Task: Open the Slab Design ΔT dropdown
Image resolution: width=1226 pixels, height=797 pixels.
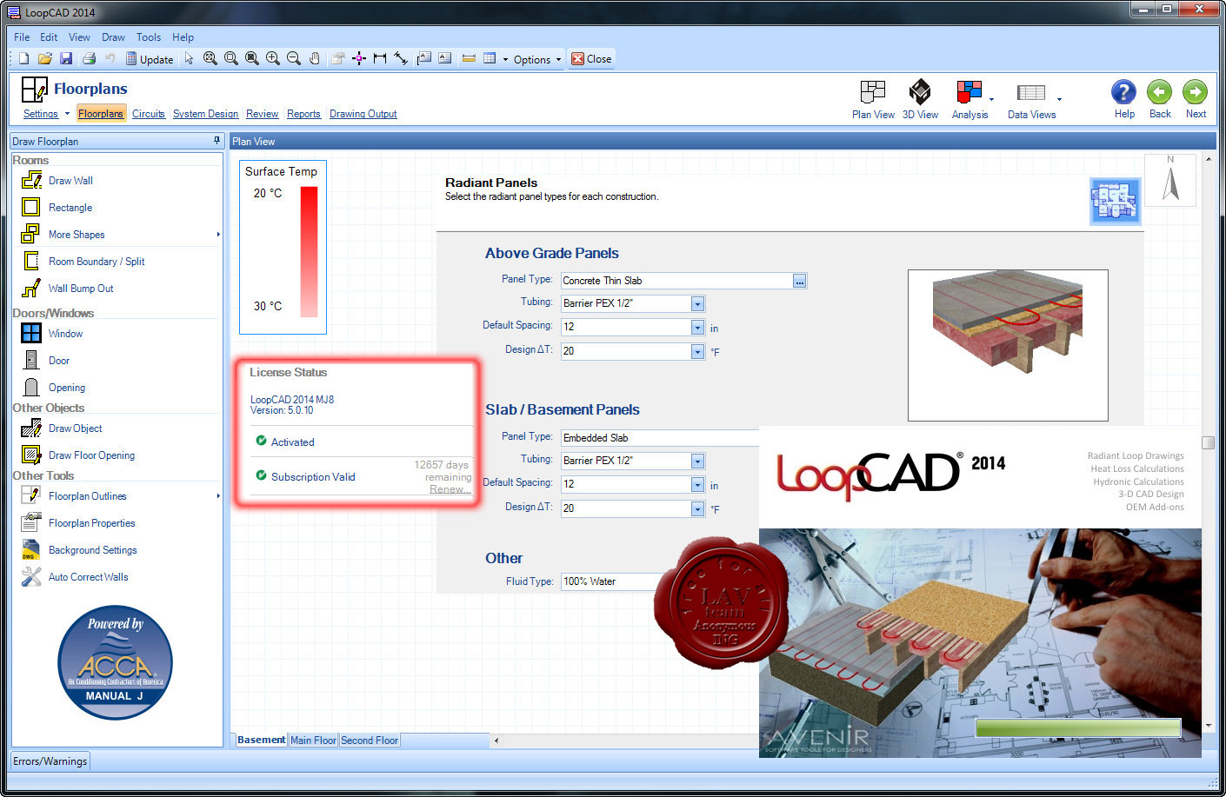Action: [697, 508]
